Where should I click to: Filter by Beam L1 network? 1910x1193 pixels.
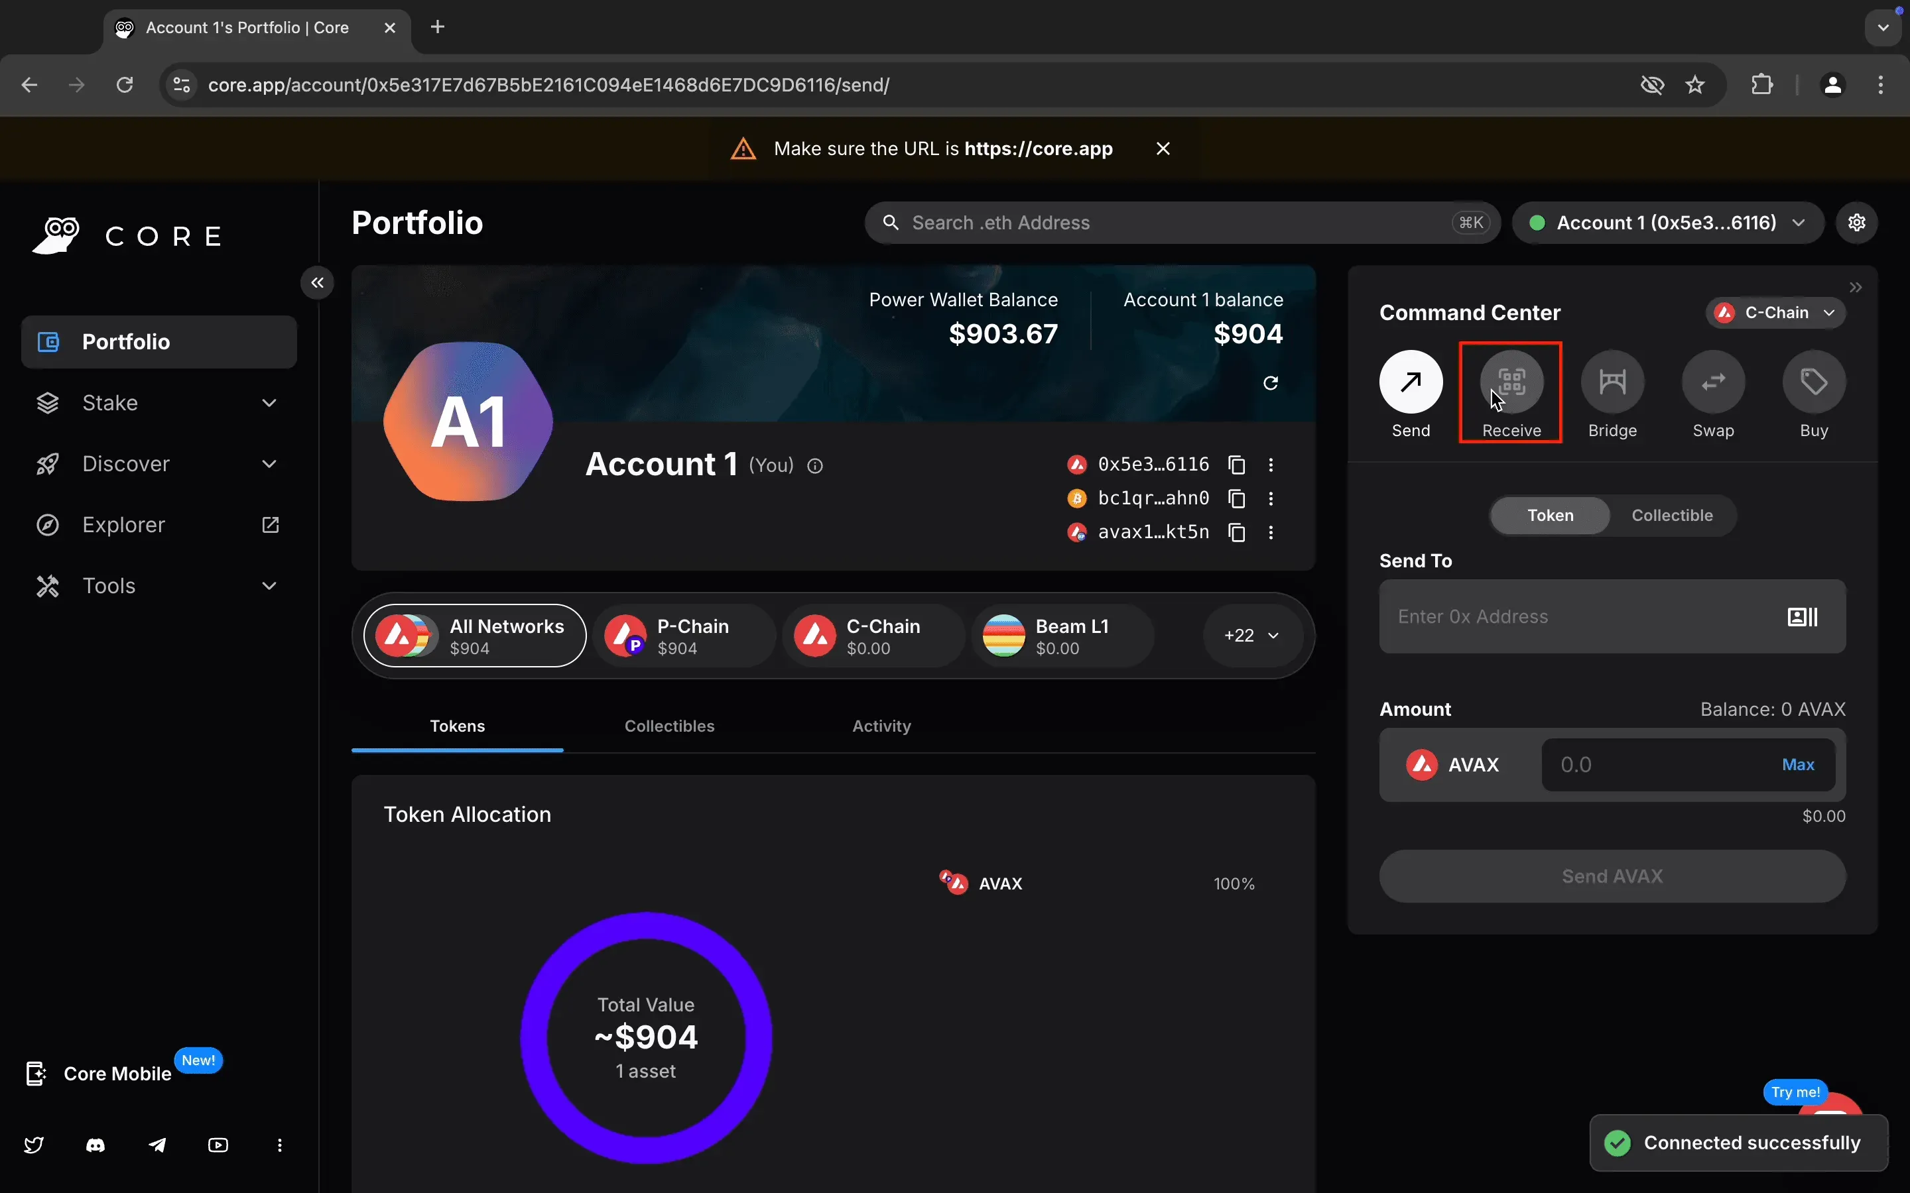tap(1062, 636)
